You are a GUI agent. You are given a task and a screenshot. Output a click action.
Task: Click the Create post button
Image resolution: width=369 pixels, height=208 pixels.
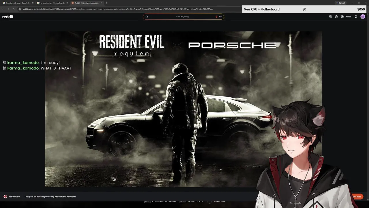click(346, 17)
